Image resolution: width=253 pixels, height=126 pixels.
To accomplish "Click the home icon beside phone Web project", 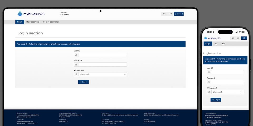I will coord(209,92).
